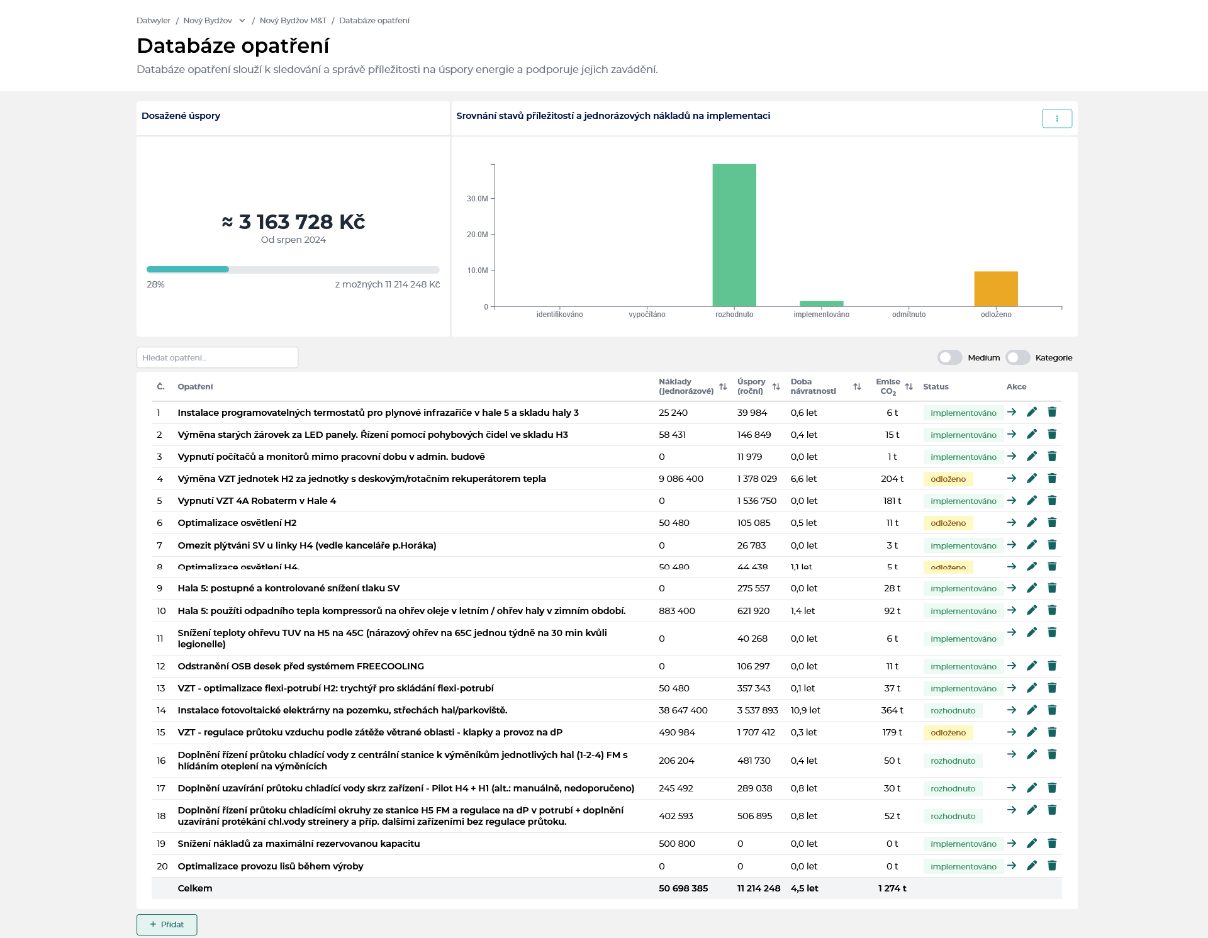The height and width of the screenshot is (938, 1208).
Task: Delete row 12 FREECOOLING measure via trash
Action: [1052, 666]
